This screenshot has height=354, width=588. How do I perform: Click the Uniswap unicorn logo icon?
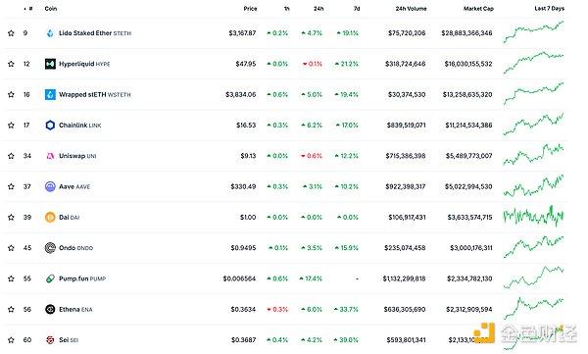point(50,156)
